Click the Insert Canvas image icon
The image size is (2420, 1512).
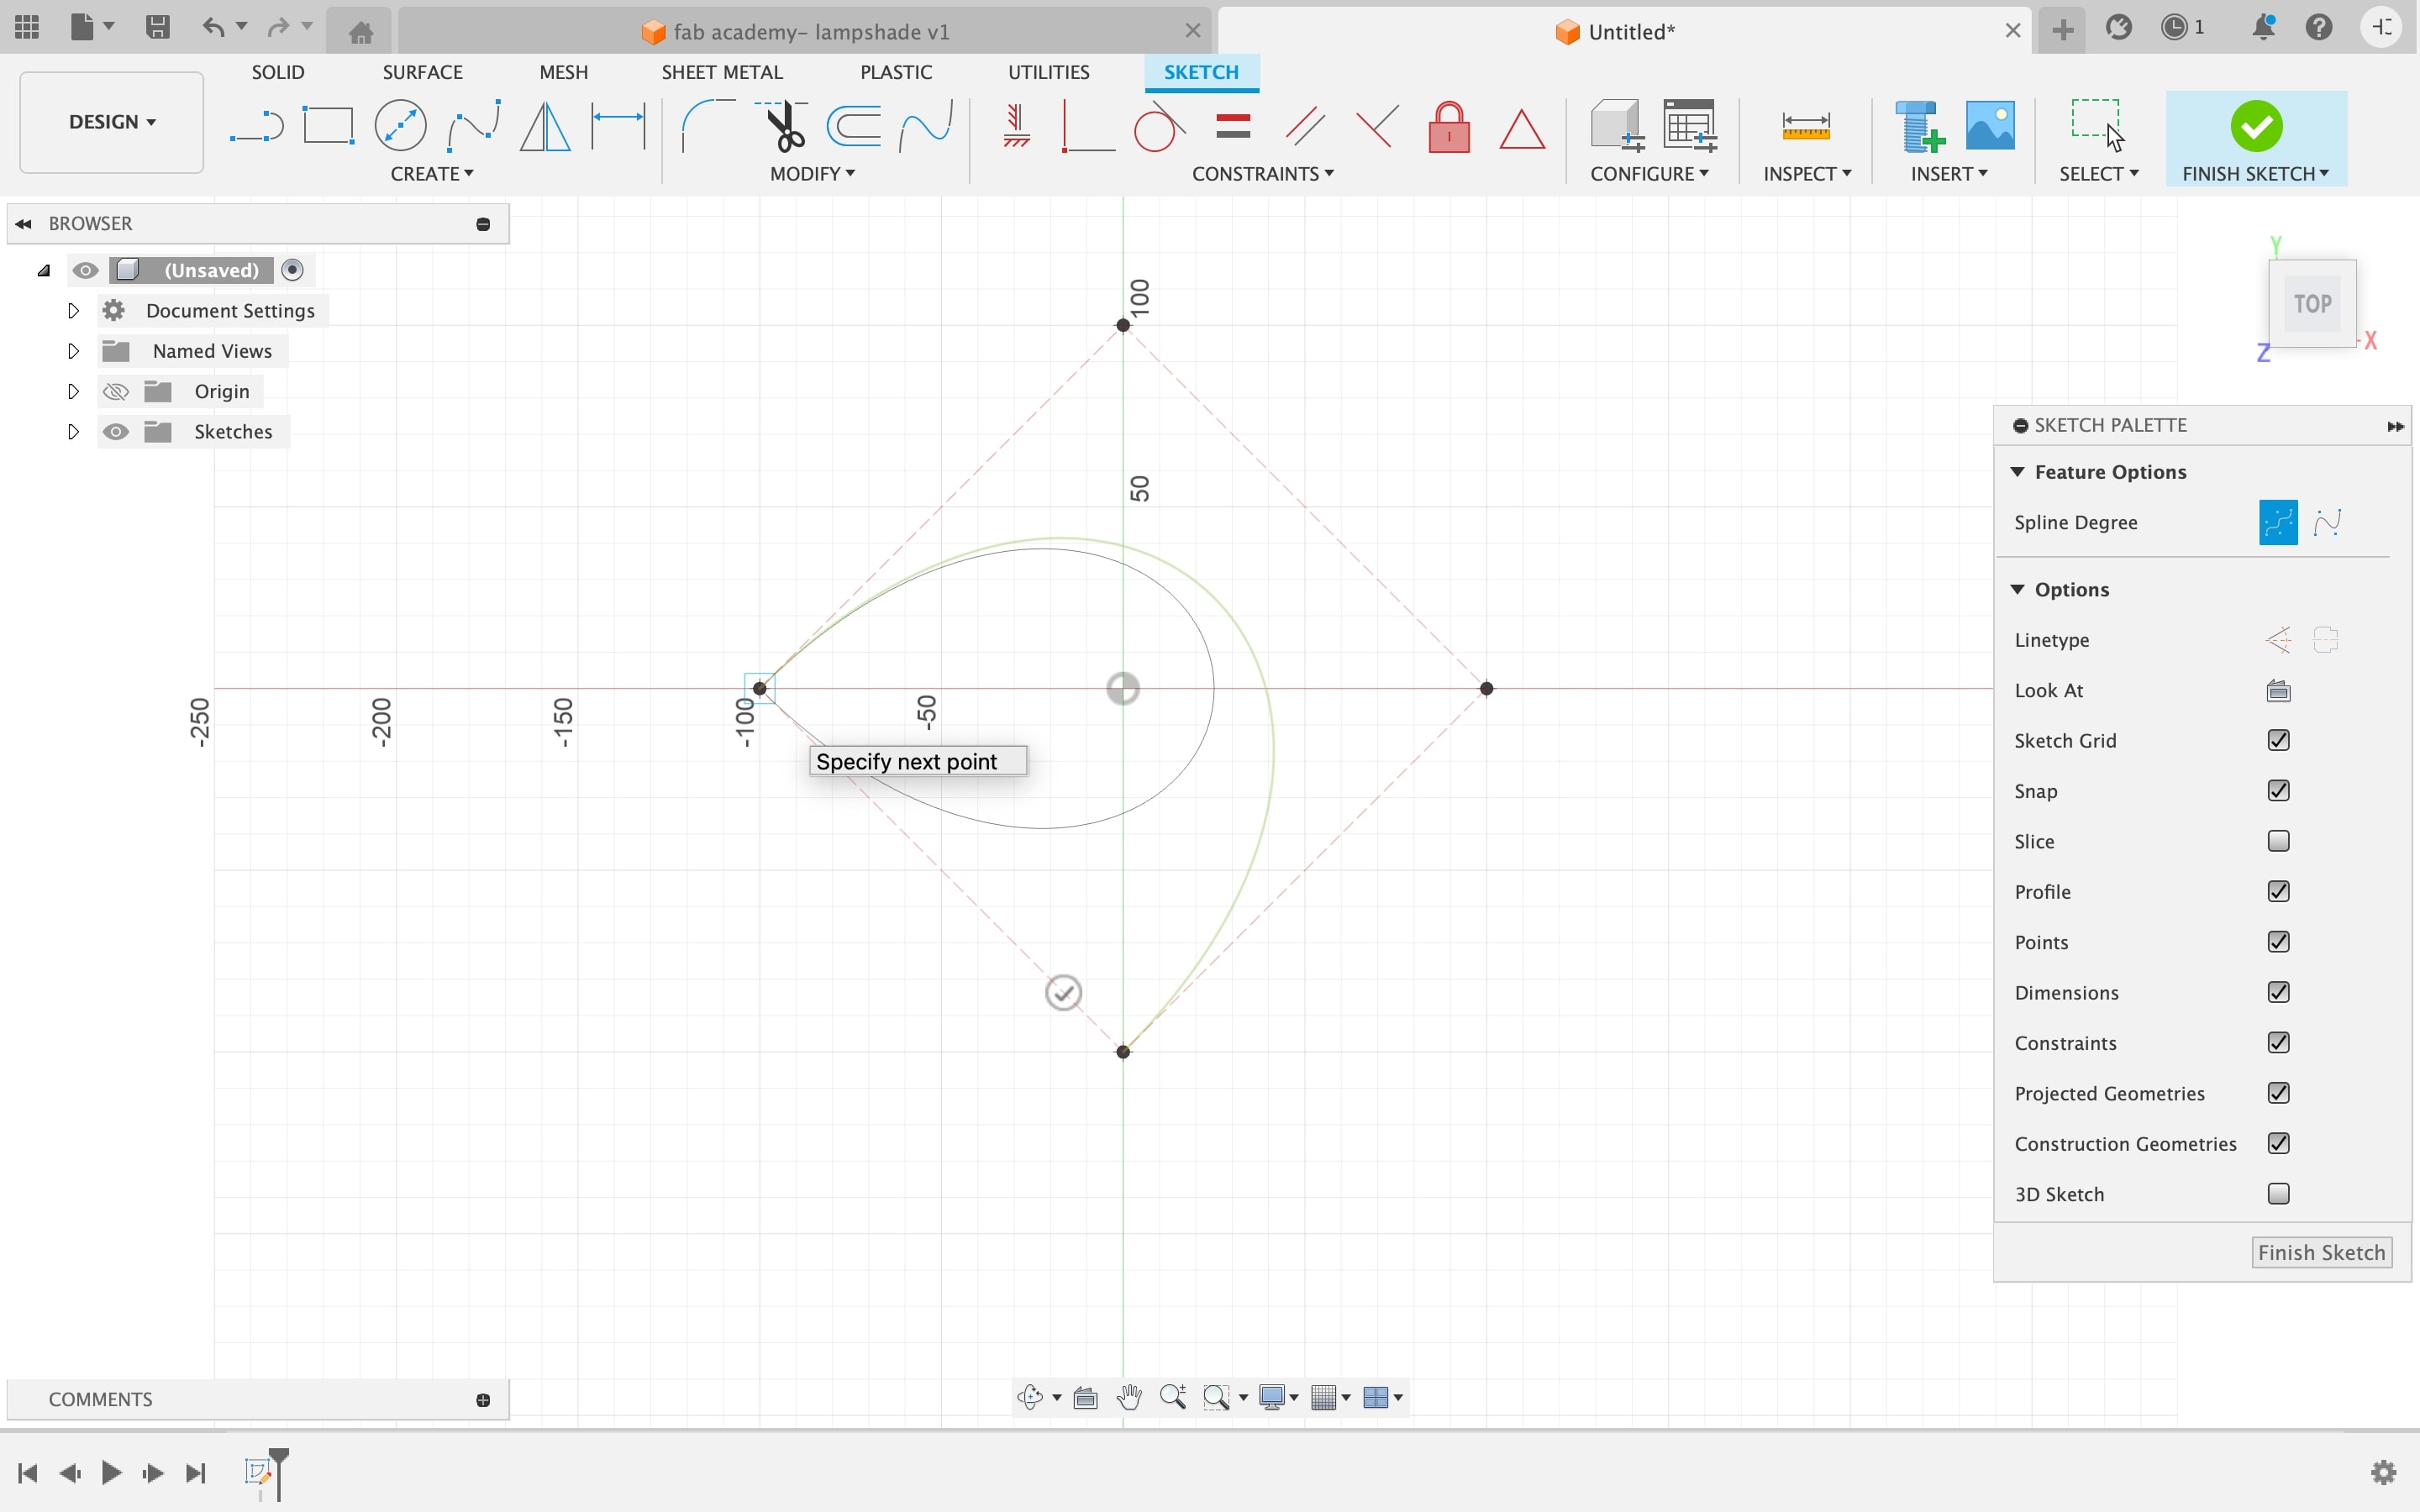(1990, 126)
